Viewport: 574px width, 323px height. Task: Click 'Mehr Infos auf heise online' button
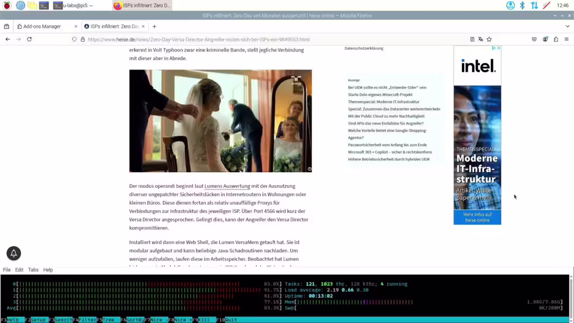tap(478, 217)
